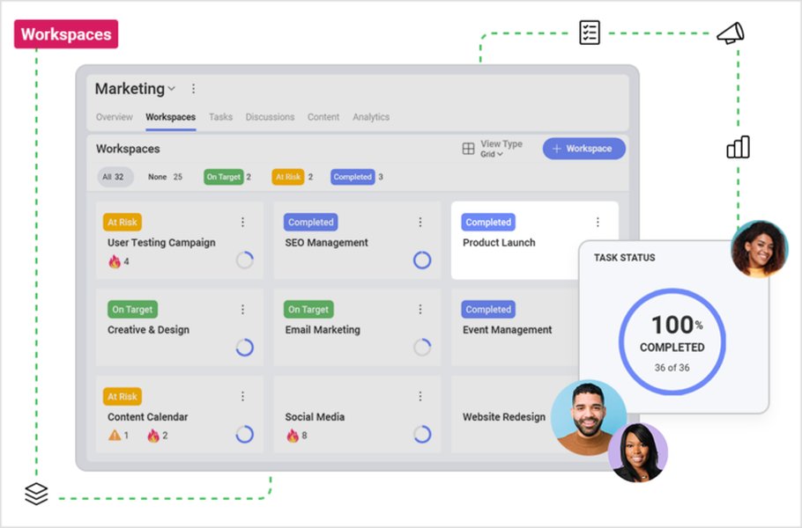
Task: Switch to the Overview tab
Action: (x=114, y=117)
